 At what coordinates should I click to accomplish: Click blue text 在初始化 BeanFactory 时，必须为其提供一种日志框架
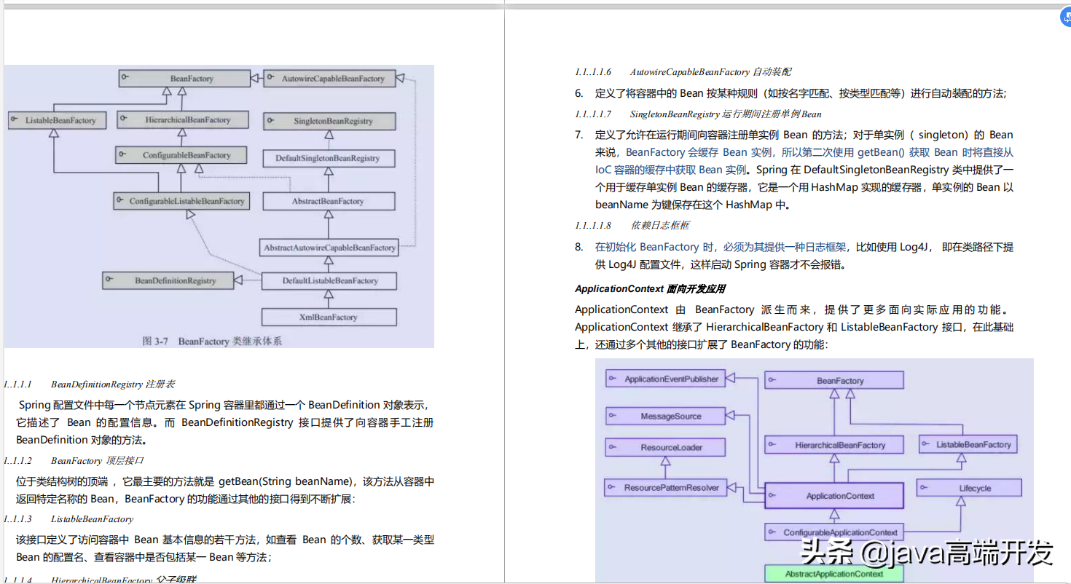pos(722,247)
